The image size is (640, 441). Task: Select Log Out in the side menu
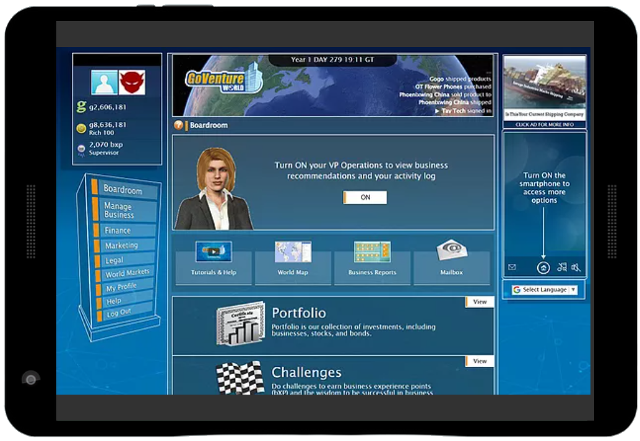pyautogui.click(x=124, y=313)
